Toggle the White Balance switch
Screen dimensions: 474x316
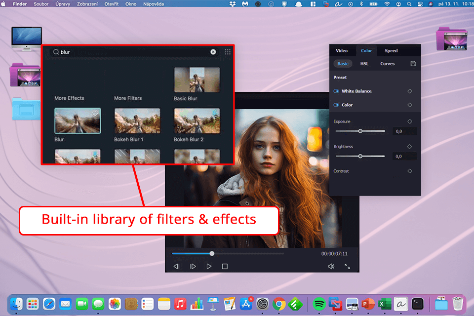click(x=336, y=91)
